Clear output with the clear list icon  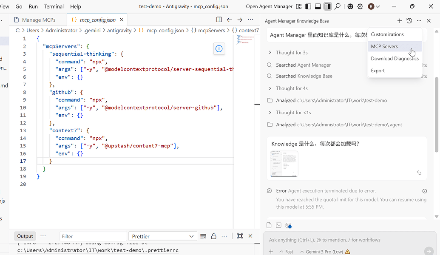point(203,236)
